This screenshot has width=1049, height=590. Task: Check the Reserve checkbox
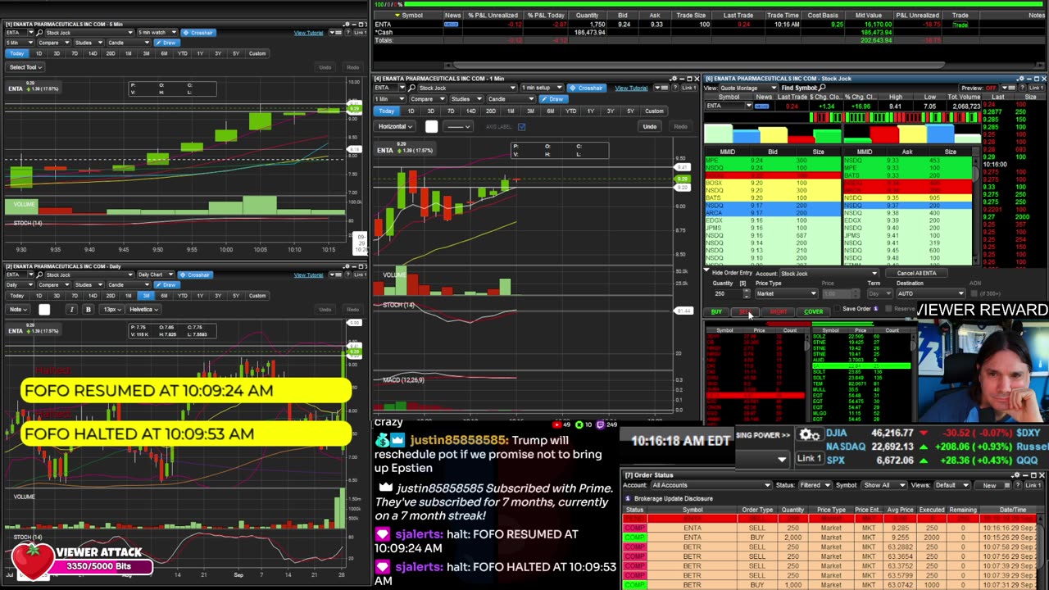tap(888, 309)
